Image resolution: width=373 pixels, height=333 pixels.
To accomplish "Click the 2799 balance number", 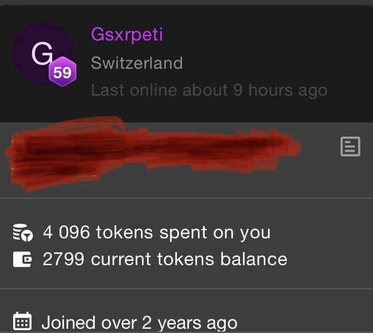I will click(63, 259).
